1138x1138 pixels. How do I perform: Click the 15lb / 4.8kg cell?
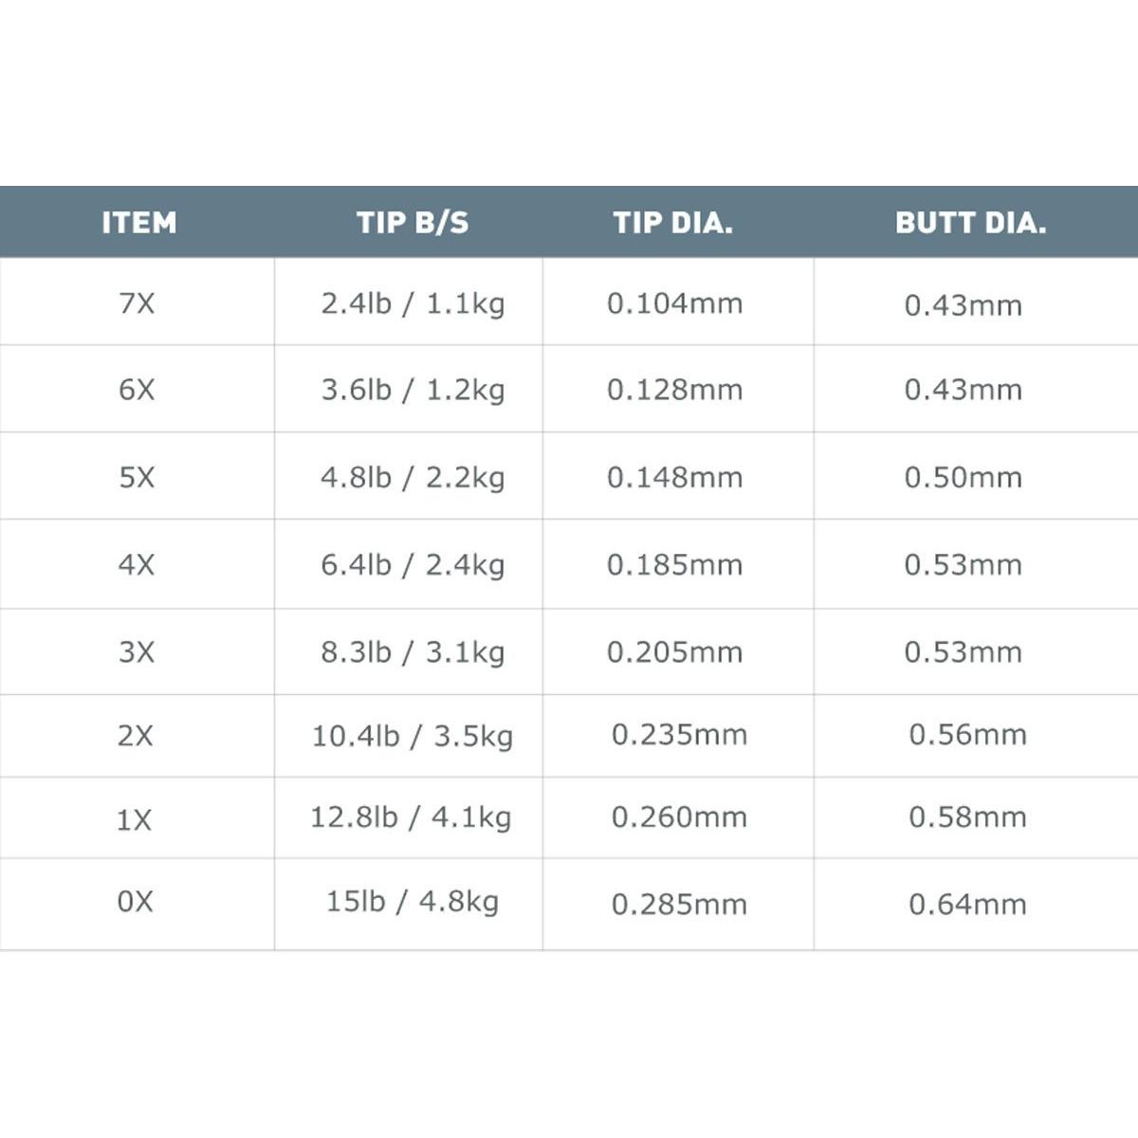413,901
